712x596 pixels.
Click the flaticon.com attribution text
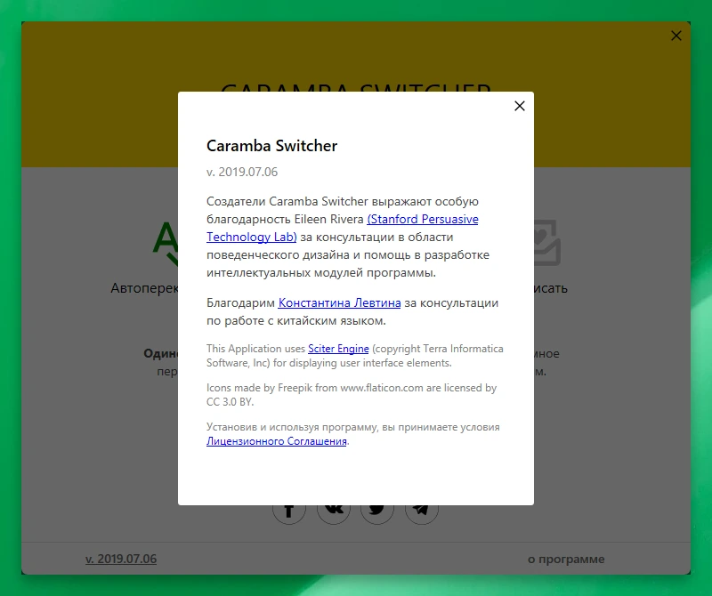click(352, 395)
